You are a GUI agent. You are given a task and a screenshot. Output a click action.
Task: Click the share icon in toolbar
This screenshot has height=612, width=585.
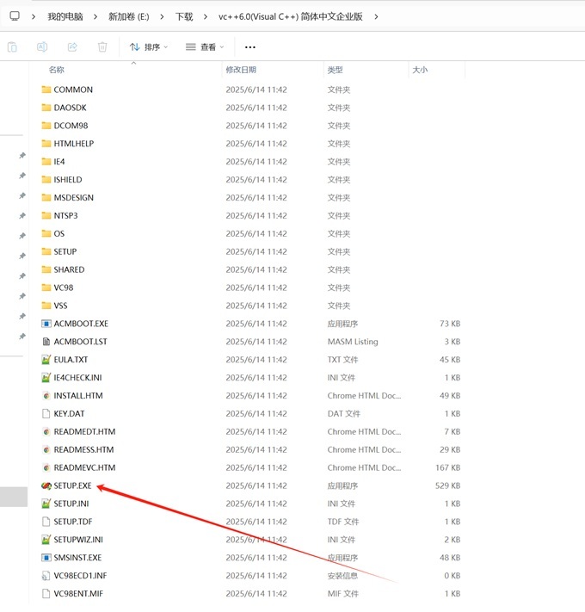coord(72,47)
